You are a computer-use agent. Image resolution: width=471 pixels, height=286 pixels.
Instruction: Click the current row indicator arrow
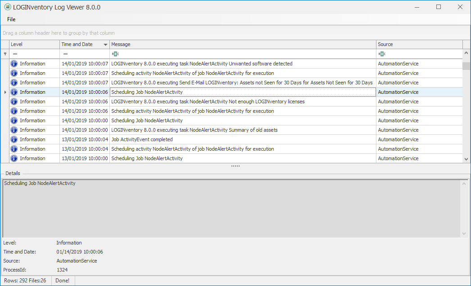5,92
